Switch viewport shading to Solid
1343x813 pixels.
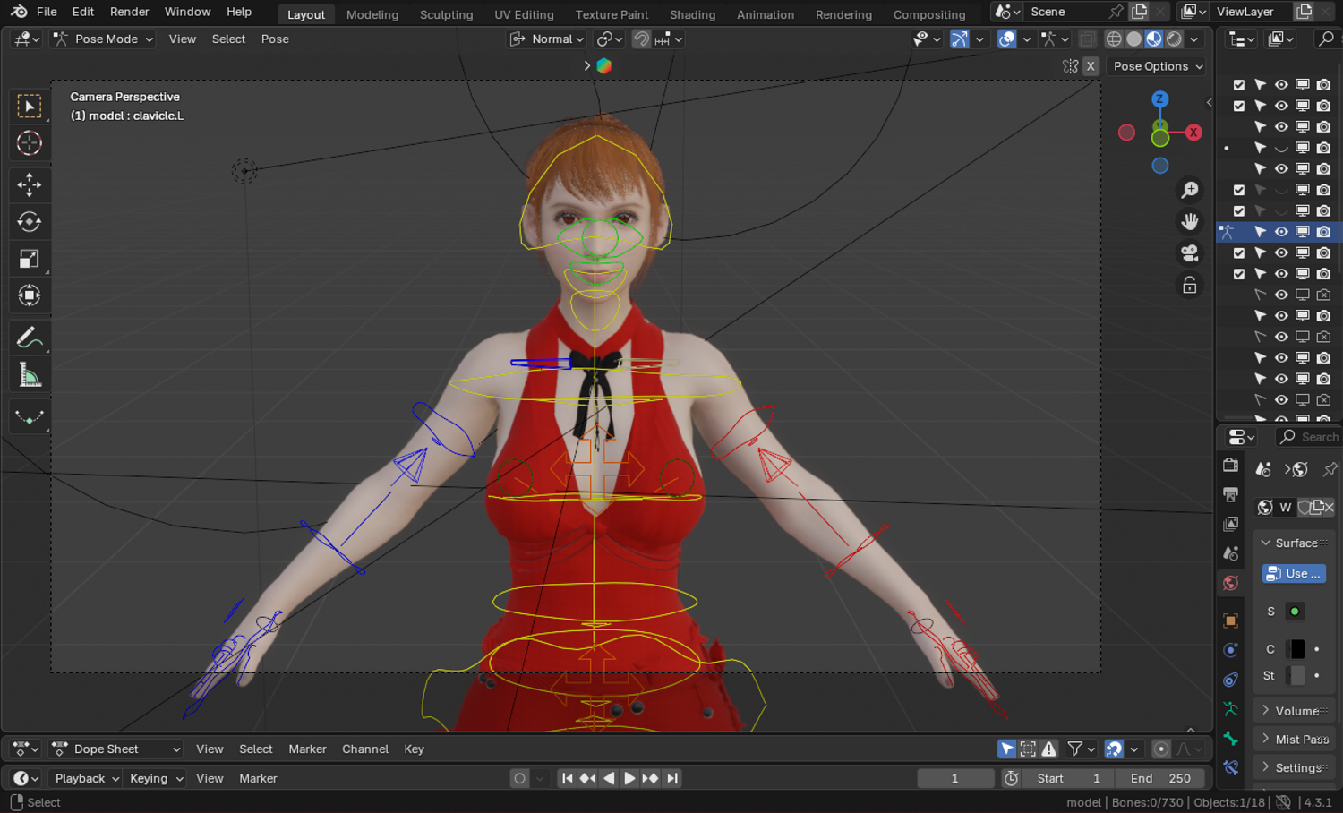tap(1133, 39)
